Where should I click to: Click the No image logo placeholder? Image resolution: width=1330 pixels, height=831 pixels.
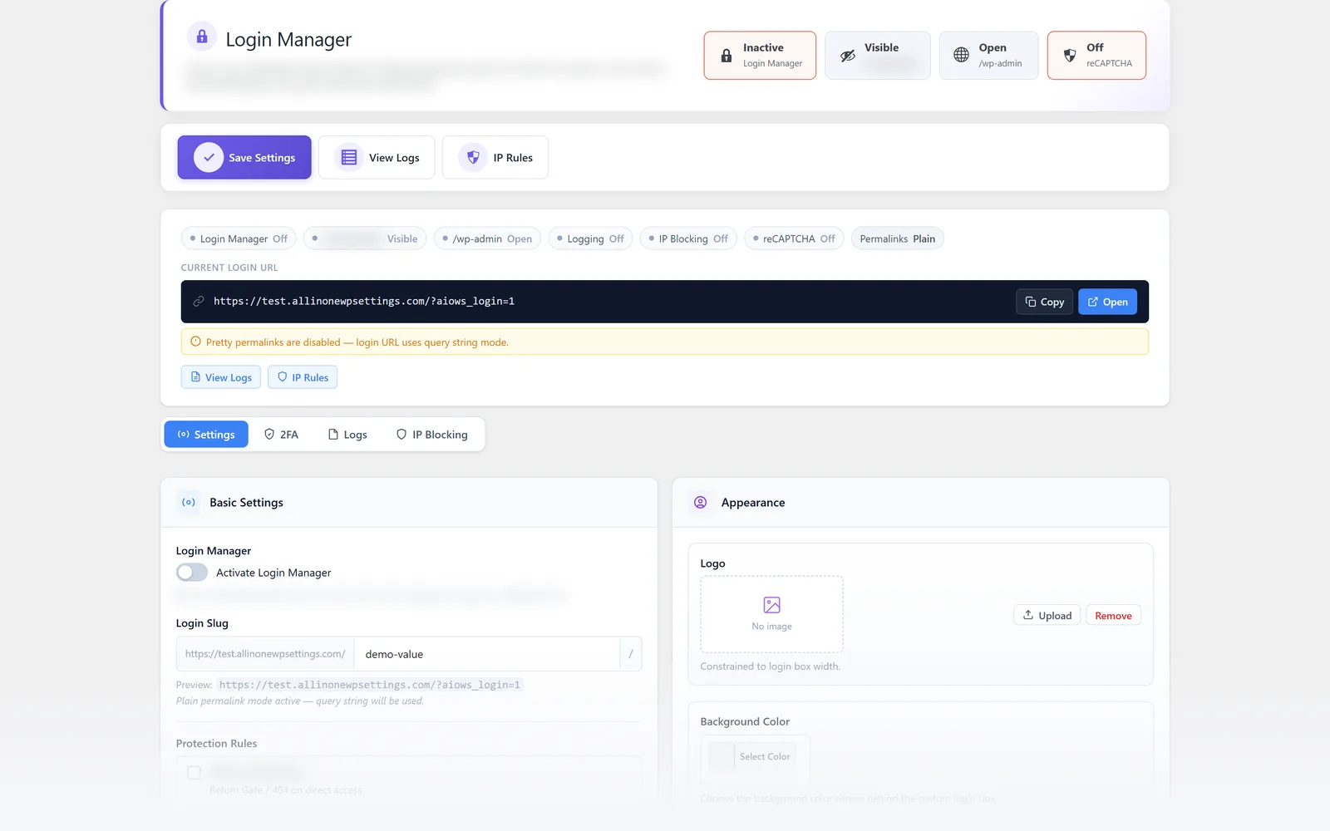(771, 614)
